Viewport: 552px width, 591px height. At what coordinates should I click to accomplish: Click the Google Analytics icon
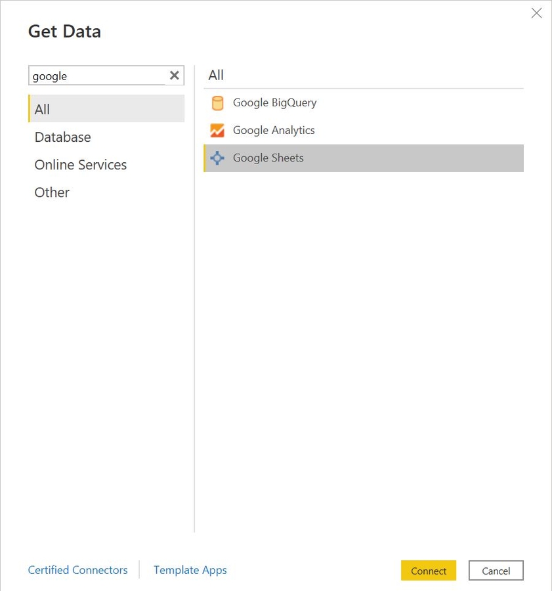point(217,131)
